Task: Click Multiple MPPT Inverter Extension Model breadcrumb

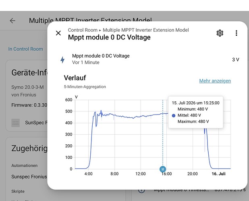Action: [146, 30]
